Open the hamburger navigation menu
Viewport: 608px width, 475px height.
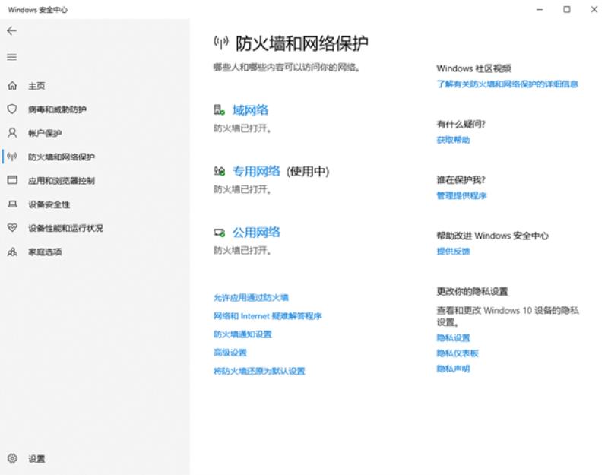(11, 58)
